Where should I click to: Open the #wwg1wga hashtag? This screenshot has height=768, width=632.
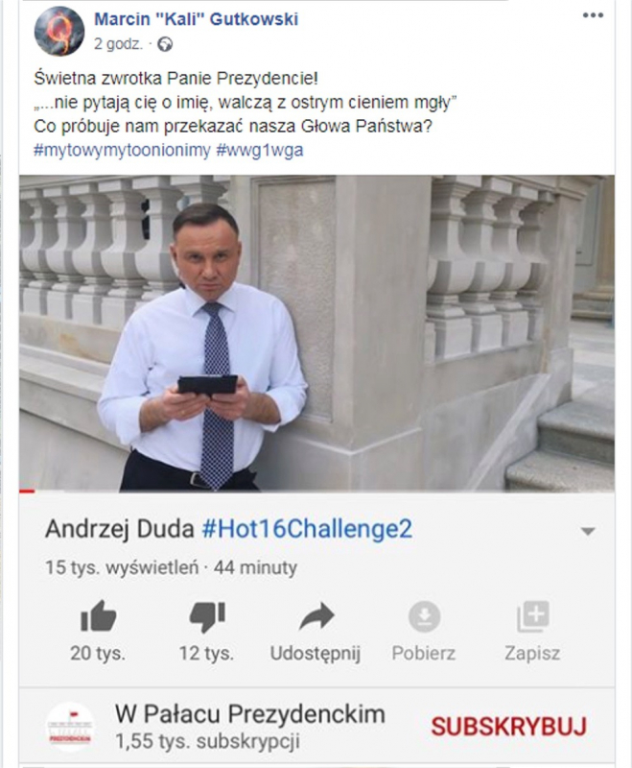coord(259,150)
